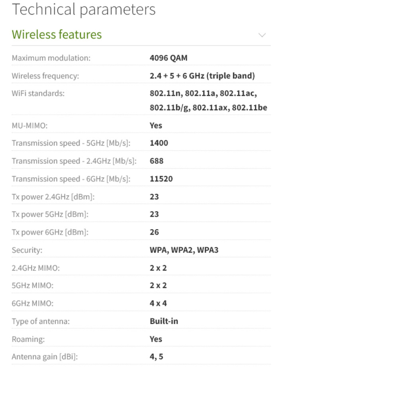Viewport: 408px width, 408px height.
Task: Select the Built-in antenna type value
Action: pyautogui.click(x=164, y=321)
